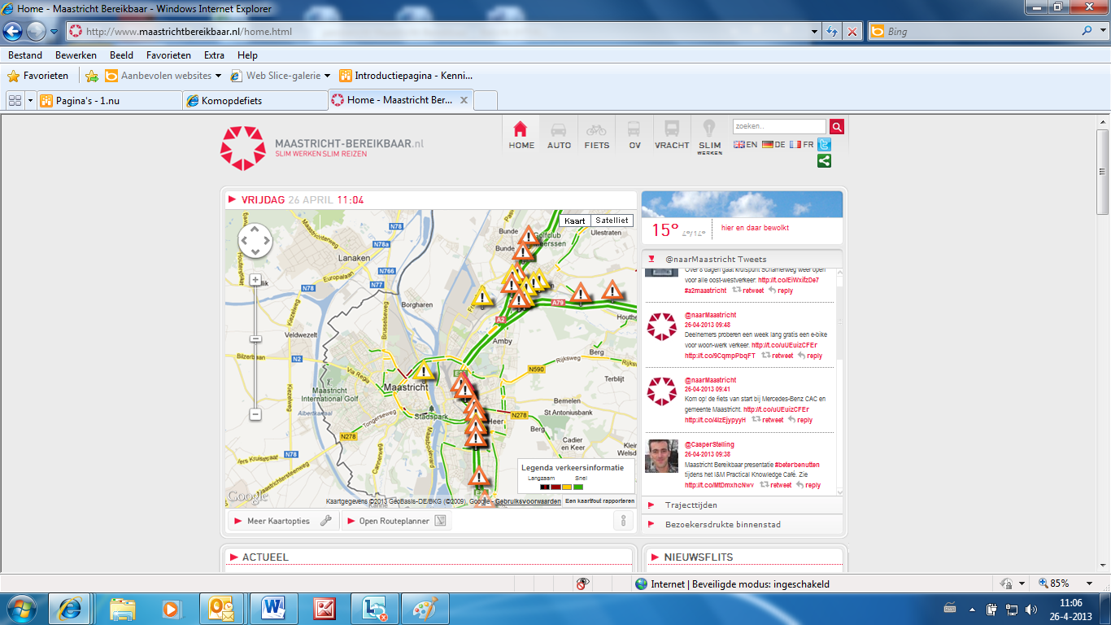The height and width of the screenshot is (625, 1111).
Task: Open the Bestand menu
Action: 25,55
